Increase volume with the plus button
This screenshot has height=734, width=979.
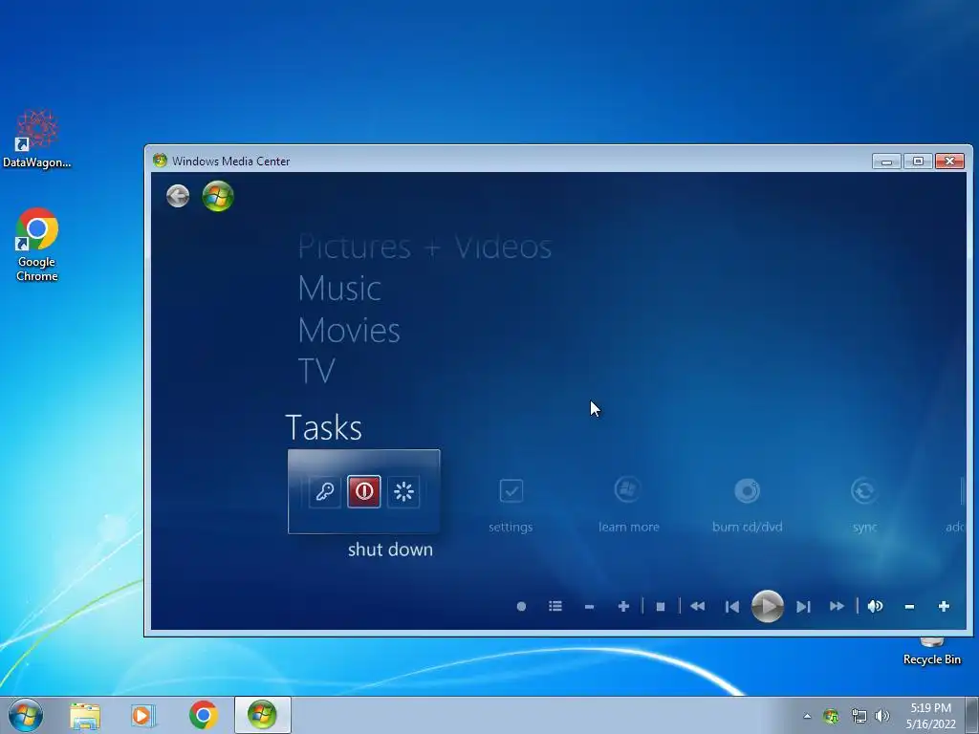pyautogui.click(x=944, y=606)
